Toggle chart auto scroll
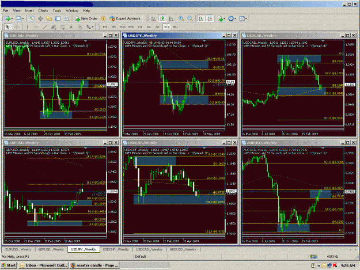The width and height of the screenshot is (360, 270). 201,18
